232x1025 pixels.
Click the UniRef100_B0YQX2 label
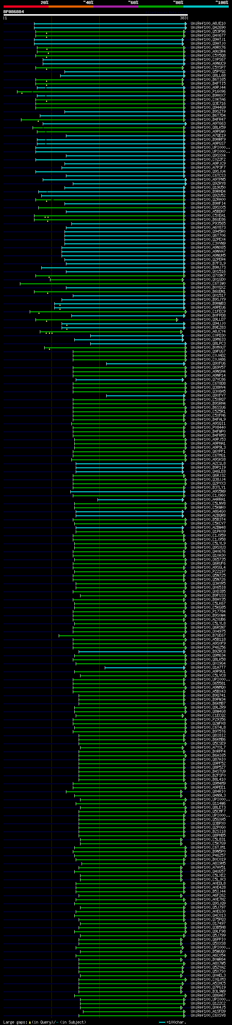pos(208,288)
